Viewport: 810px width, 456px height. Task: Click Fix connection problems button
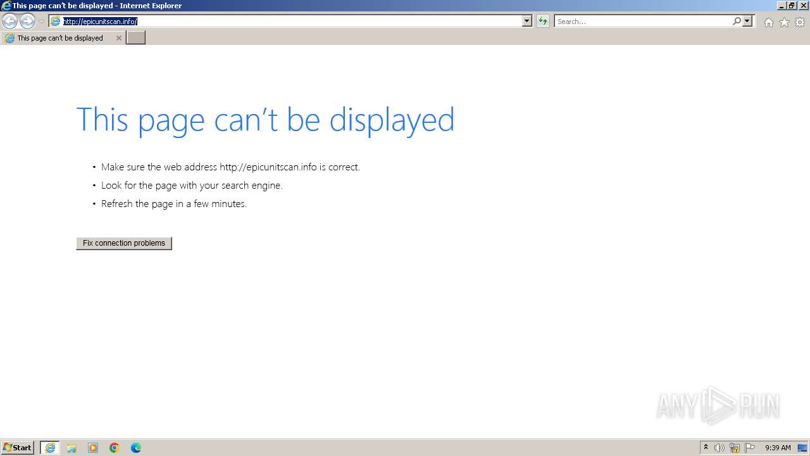coord(124,243)
